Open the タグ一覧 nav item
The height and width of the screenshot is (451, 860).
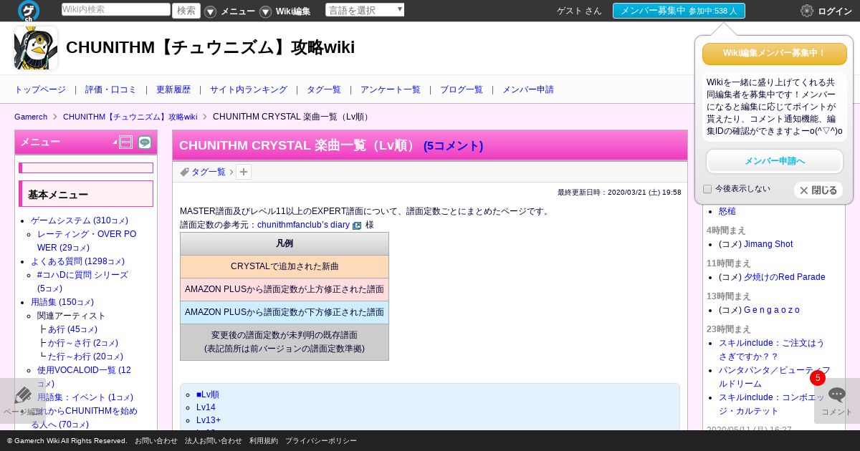point(324,89)
